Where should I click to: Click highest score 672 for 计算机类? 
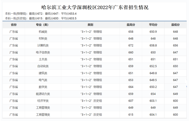point(131,45)
